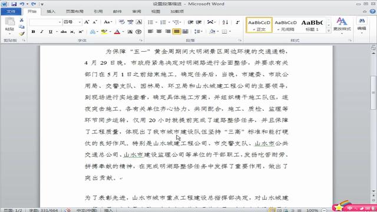Switch to the Review ribbon tab

pos(137,11)
